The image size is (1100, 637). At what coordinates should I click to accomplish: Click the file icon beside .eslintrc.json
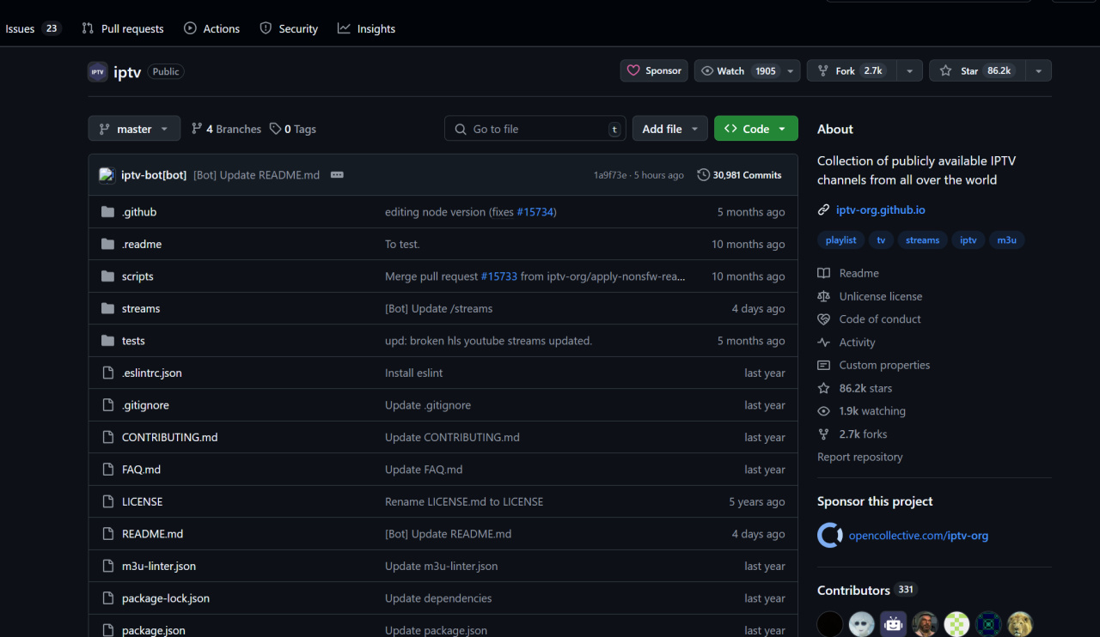click(107, 373)
